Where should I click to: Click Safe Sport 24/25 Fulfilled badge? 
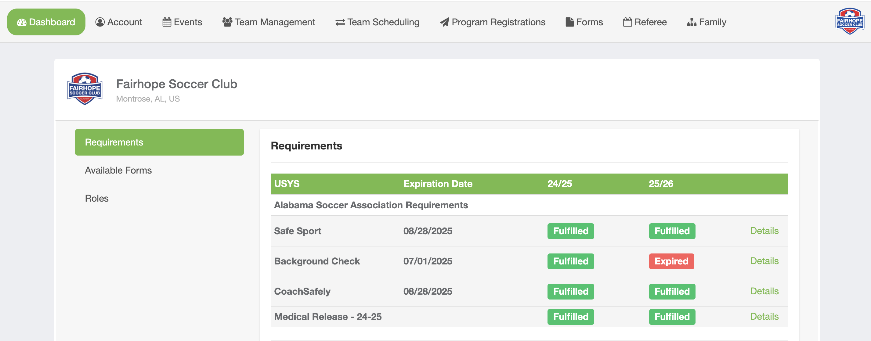coord(570,231)
